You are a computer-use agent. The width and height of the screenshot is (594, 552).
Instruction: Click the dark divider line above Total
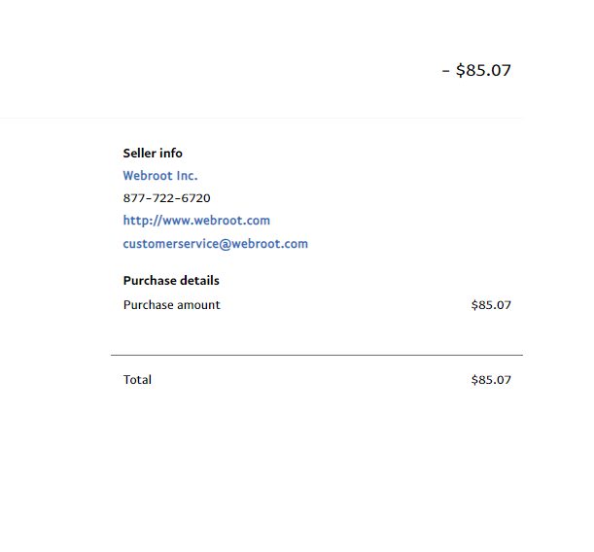tap(317, 355)
